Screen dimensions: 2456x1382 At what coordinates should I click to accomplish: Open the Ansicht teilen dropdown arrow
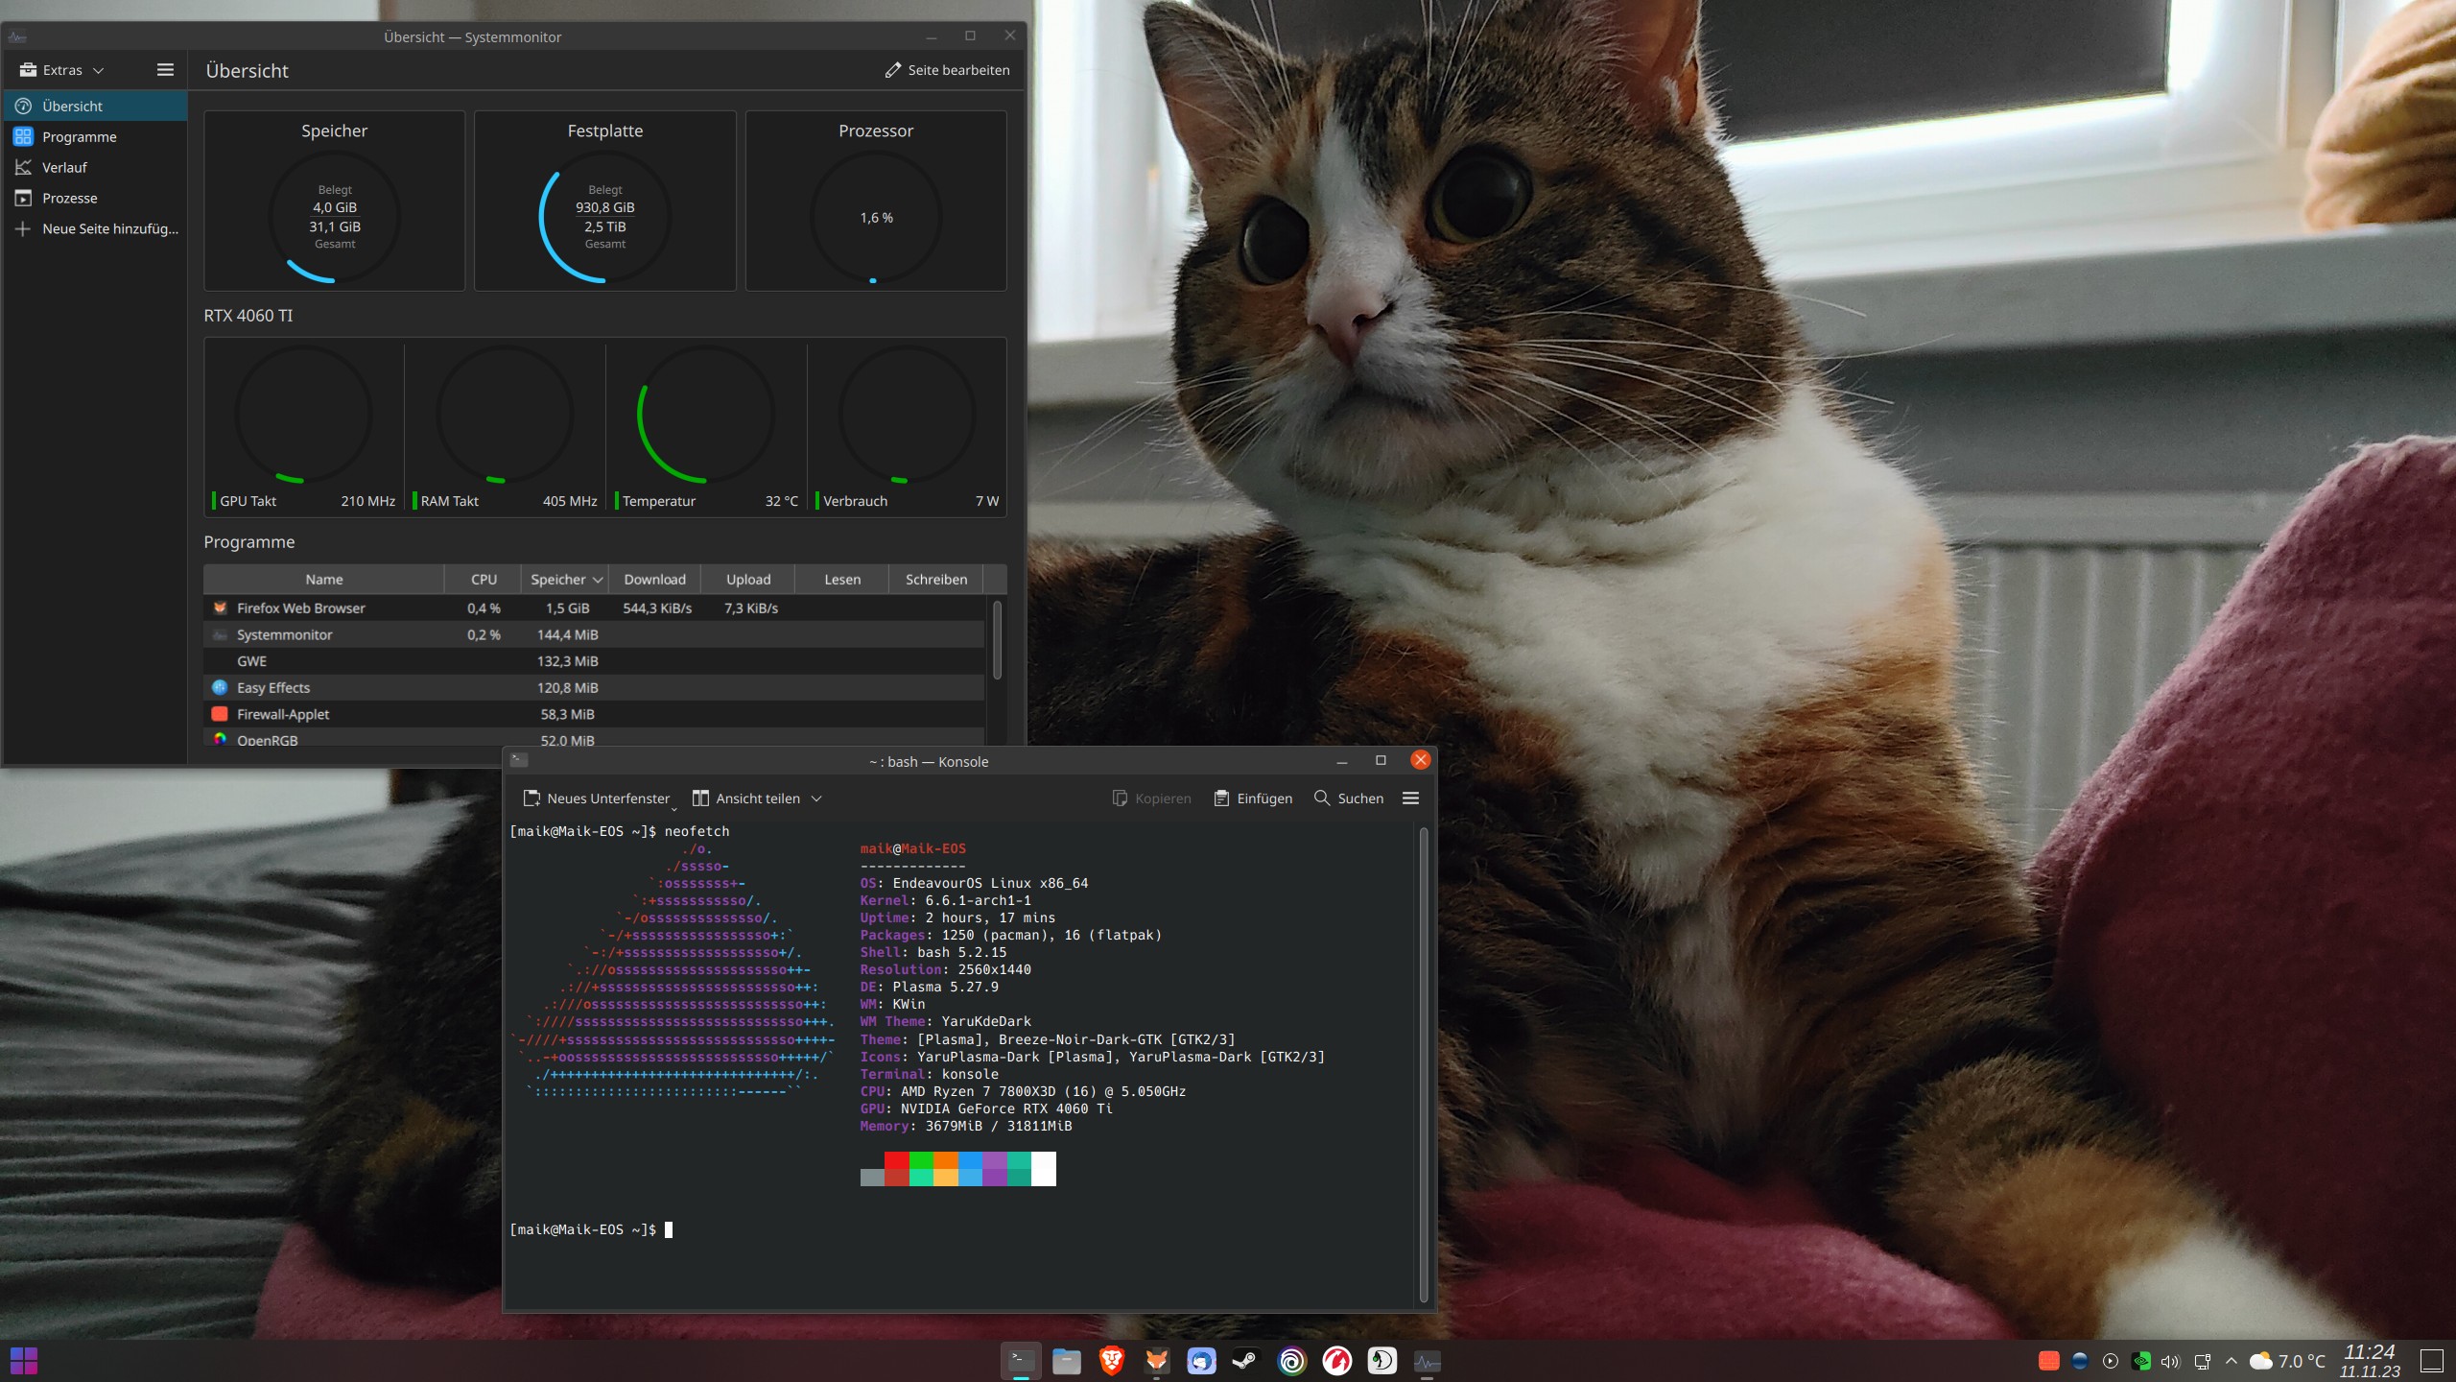(816, 798)
